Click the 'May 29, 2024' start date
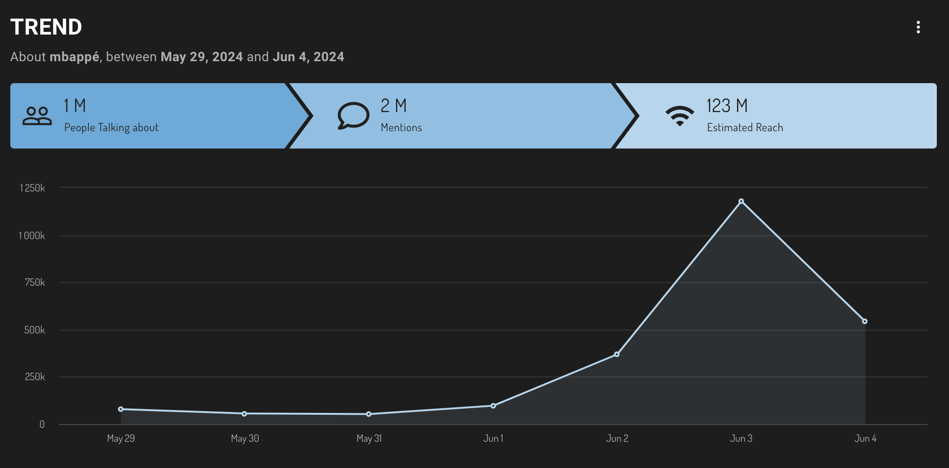The width and height of the screenshot is (949, 468). tap(202, 57)
